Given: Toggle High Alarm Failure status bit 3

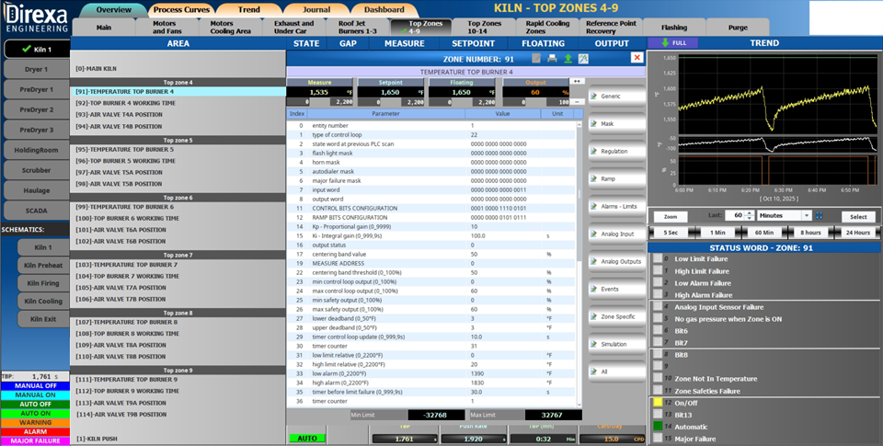Looking at the screenshot, I should (x=657, y=294).
